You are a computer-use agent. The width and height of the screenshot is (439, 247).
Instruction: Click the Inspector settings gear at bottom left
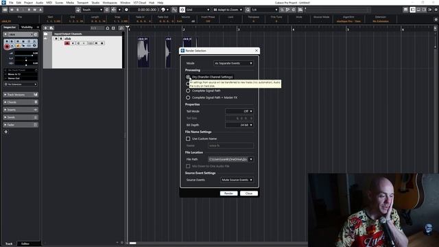(6, 132)
